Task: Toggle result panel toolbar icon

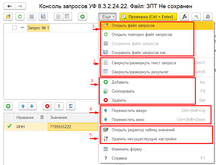Action: [67, 17]
